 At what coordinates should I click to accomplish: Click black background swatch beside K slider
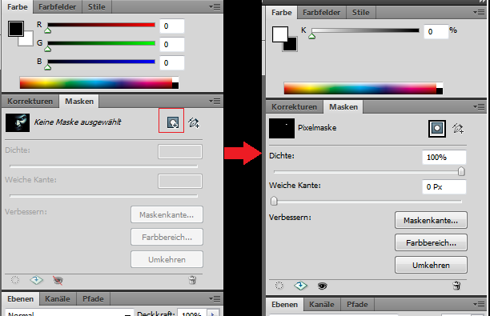tap(292, 46)
